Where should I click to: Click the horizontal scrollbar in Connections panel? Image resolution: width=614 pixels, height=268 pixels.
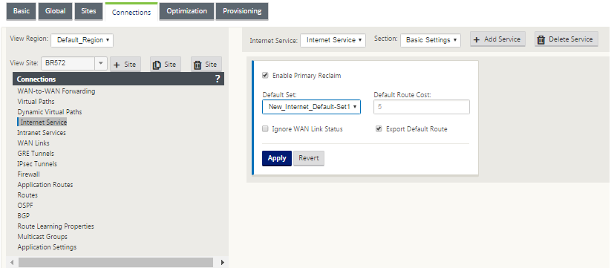(116, 262)
